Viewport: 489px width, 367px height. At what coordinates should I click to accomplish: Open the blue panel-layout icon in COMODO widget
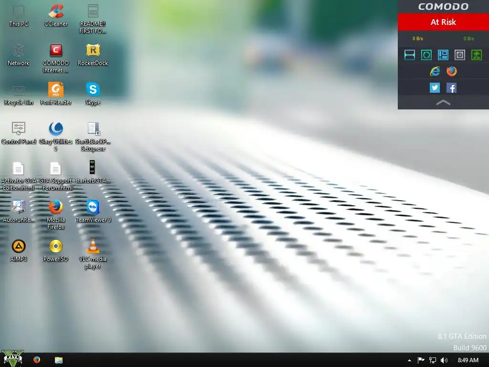(443, 55)
